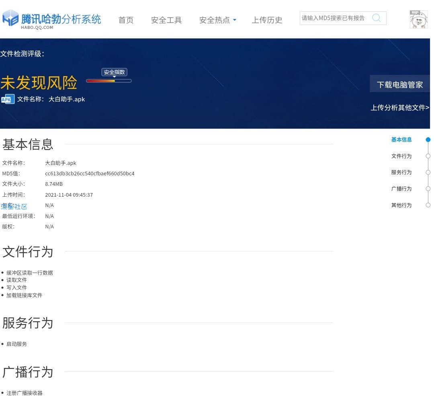Click the 广播行为 section heading
Screen dimensions: 434x413
point(28,372)
